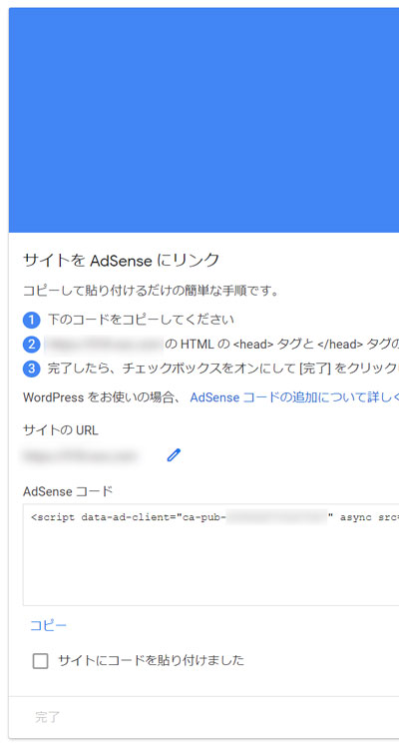The width and height of the screenshot is (399, 747).
Task: Click the "AdSense コード" label
Action: (68, 490)
